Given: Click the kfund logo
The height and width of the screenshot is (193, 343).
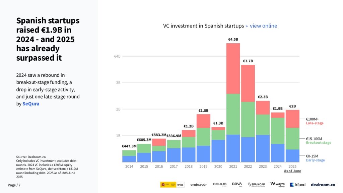Looking at the screenshot, I should point(298,185).
